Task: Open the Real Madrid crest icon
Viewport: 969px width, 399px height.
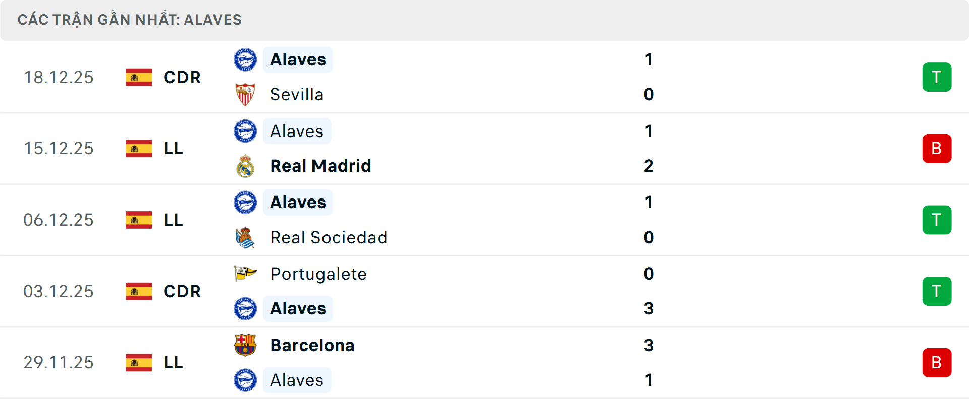Action: click(x=246, y=166)
